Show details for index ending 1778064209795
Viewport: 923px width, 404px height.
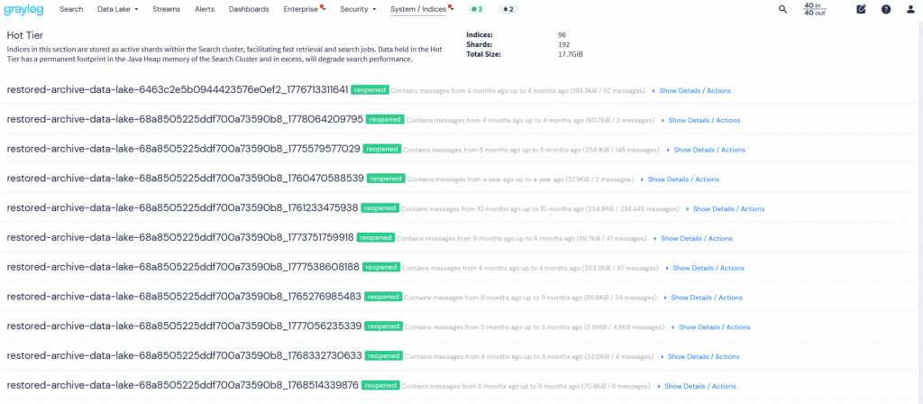tap(700, 120)
